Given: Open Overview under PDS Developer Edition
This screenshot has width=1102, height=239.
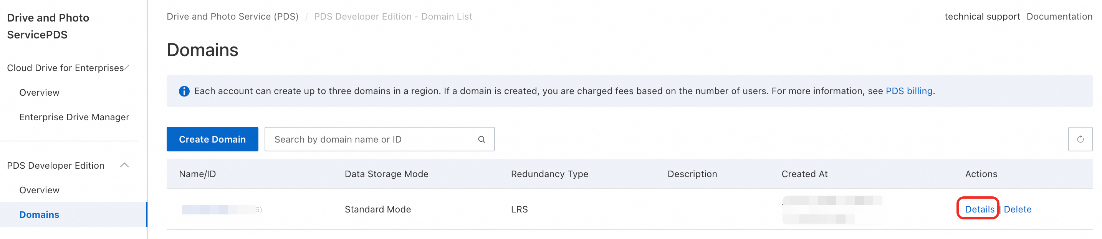Looking at the screenshot, I should (x=39, y=190).
